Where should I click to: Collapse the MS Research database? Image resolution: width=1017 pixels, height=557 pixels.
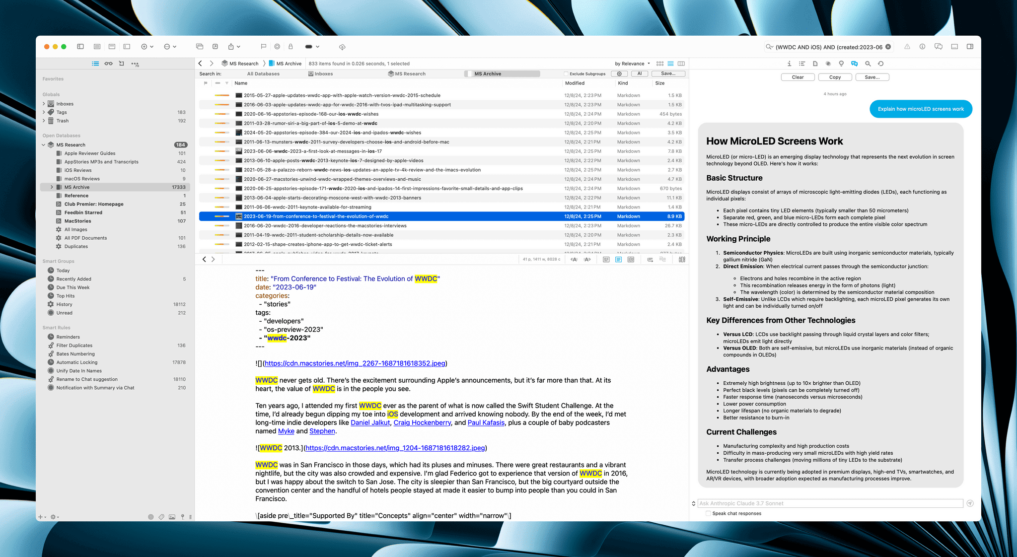(44, 145)
